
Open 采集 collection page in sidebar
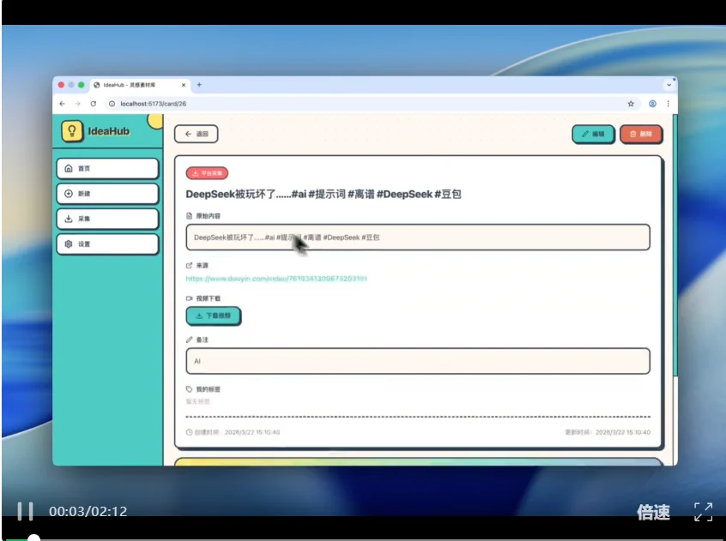click(x=107, y=219)
